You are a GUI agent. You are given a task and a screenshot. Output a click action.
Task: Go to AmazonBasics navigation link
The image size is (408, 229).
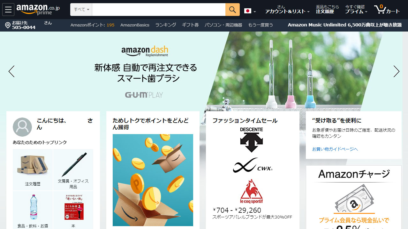click(x=135, y=25)
